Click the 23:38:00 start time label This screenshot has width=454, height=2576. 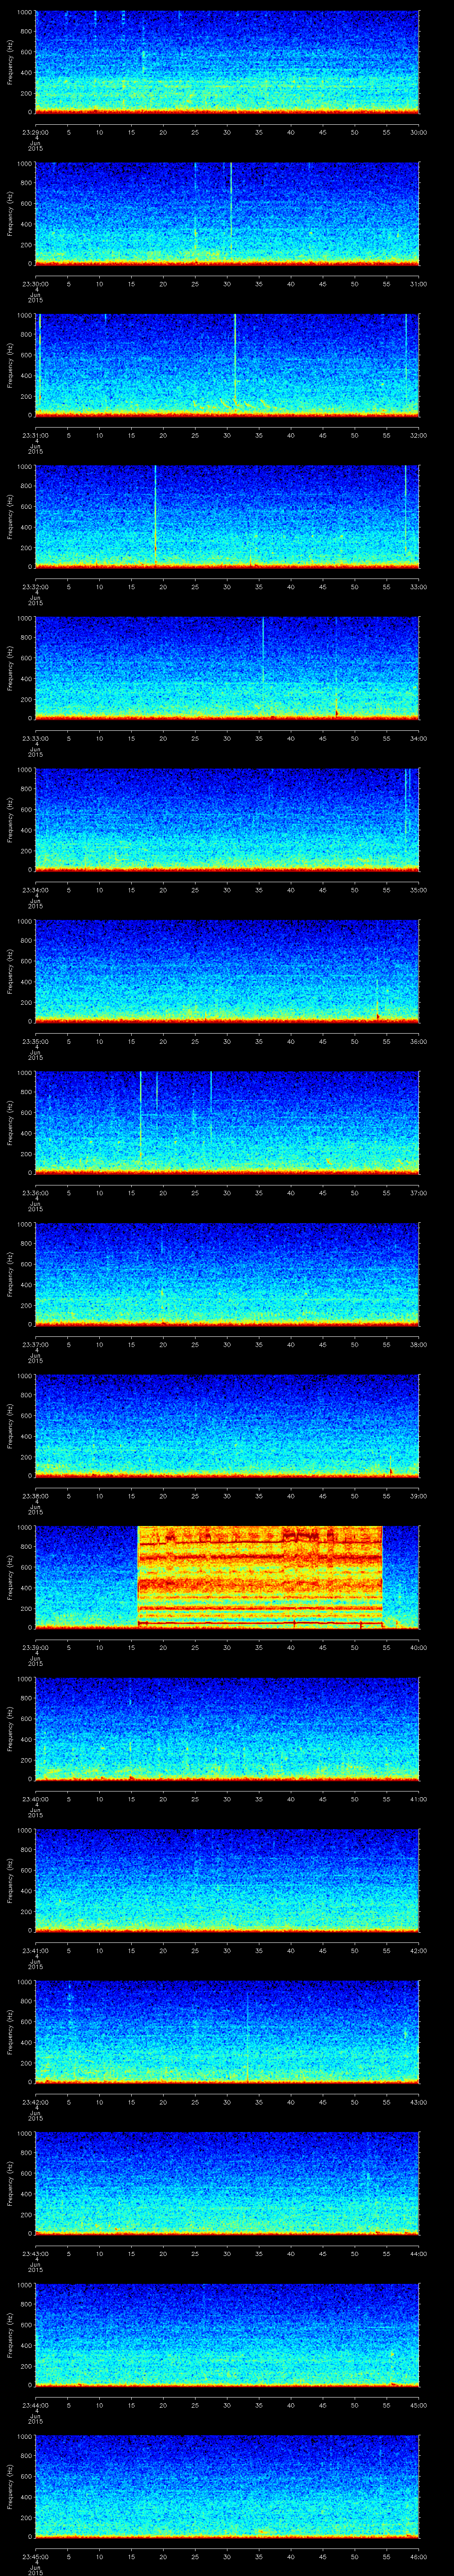(x=35, y=1496)
